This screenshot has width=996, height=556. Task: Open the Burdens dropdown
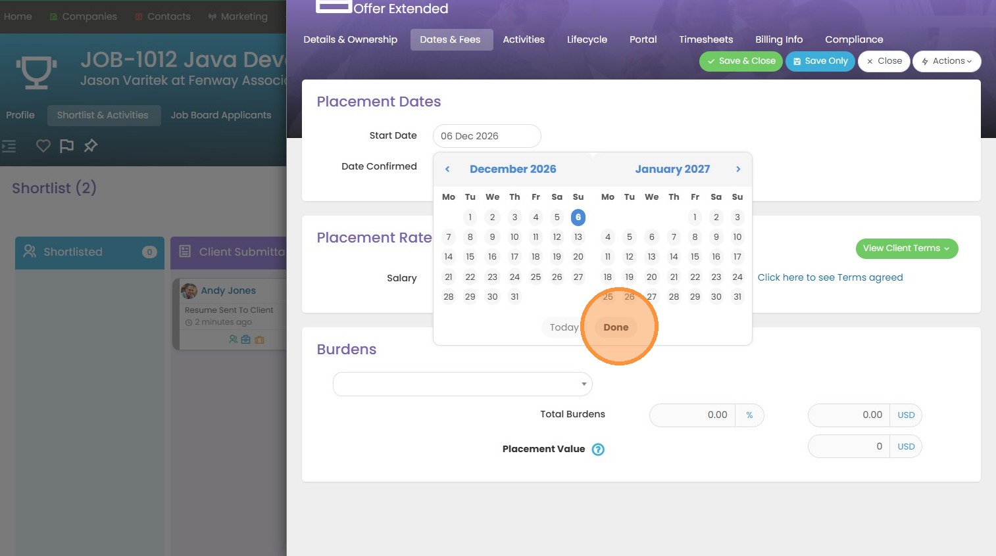(462, 384)
